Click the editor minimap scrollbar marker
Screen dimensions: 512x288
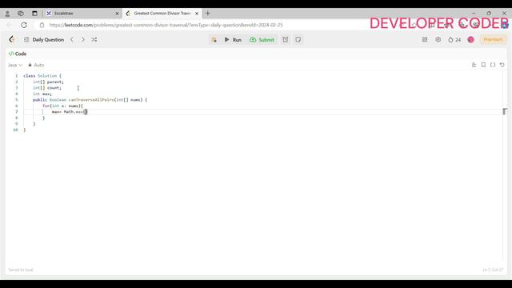[x=505, y=112]
